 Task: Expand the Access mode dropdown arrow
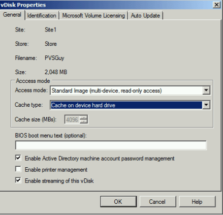[x=206, y=90]
